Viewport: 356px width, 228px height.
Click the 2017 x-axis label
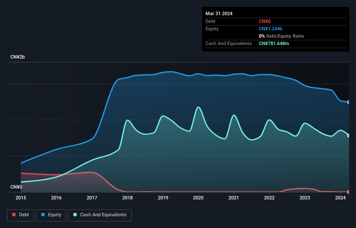point(92,198)
